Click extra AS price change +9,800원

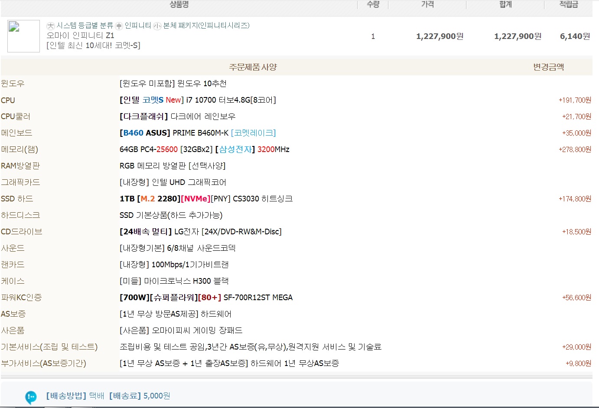pyautogui.click(x=578, y=363)
